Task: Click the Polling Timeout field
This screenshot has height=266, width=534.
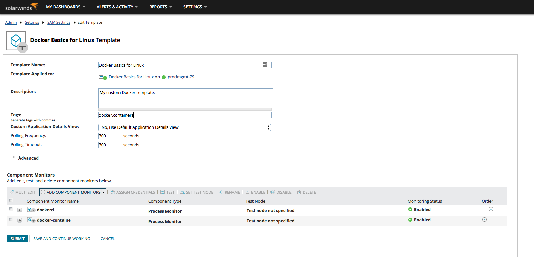Action: click(110, 145)
